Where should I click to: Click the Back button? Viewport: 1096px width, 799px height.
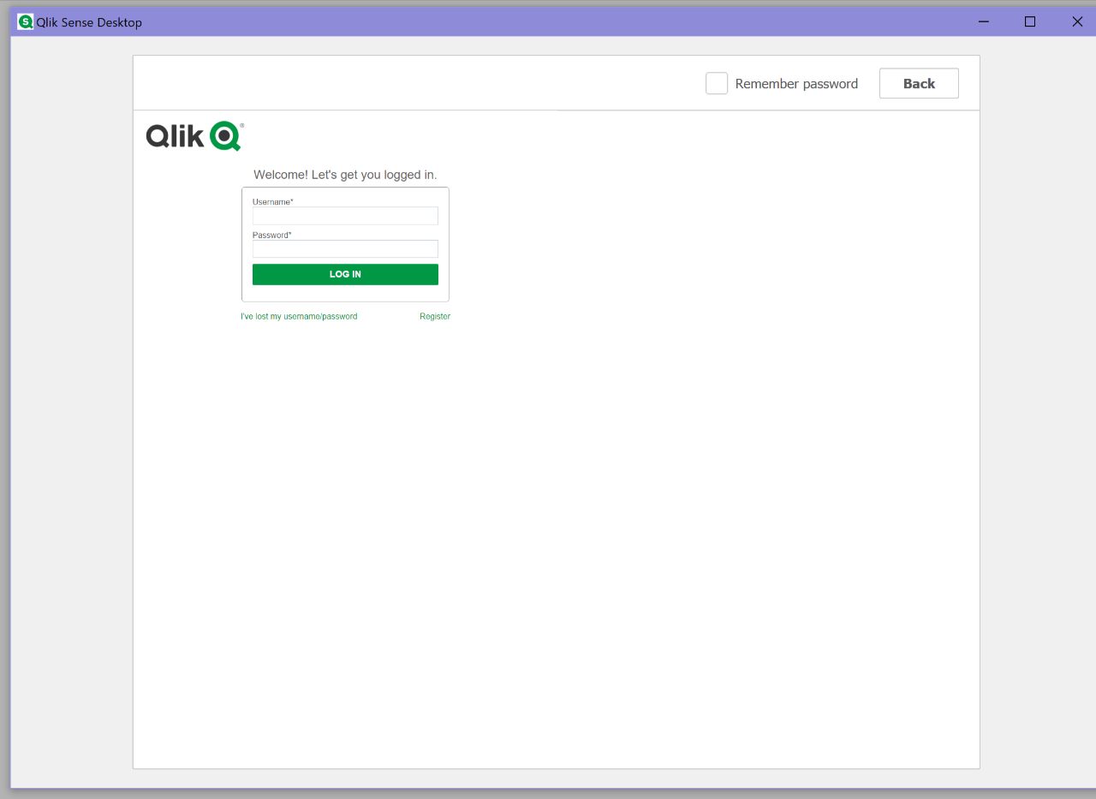919,83
